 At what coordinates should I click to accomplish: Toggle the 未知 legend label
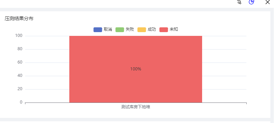click(x=174, y=29)
